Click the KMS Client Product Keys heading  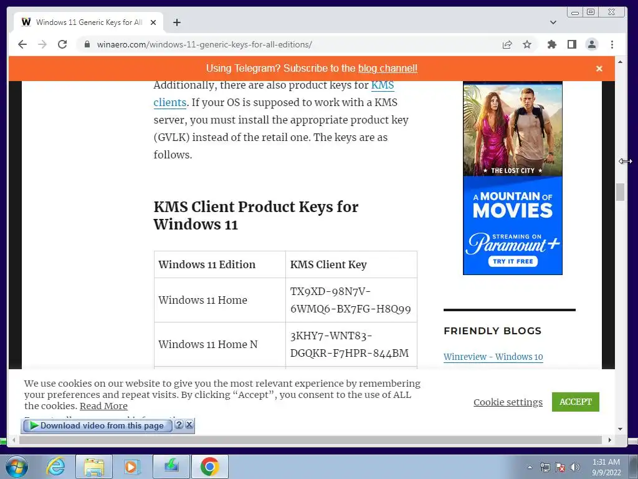[x=256, y=215]
